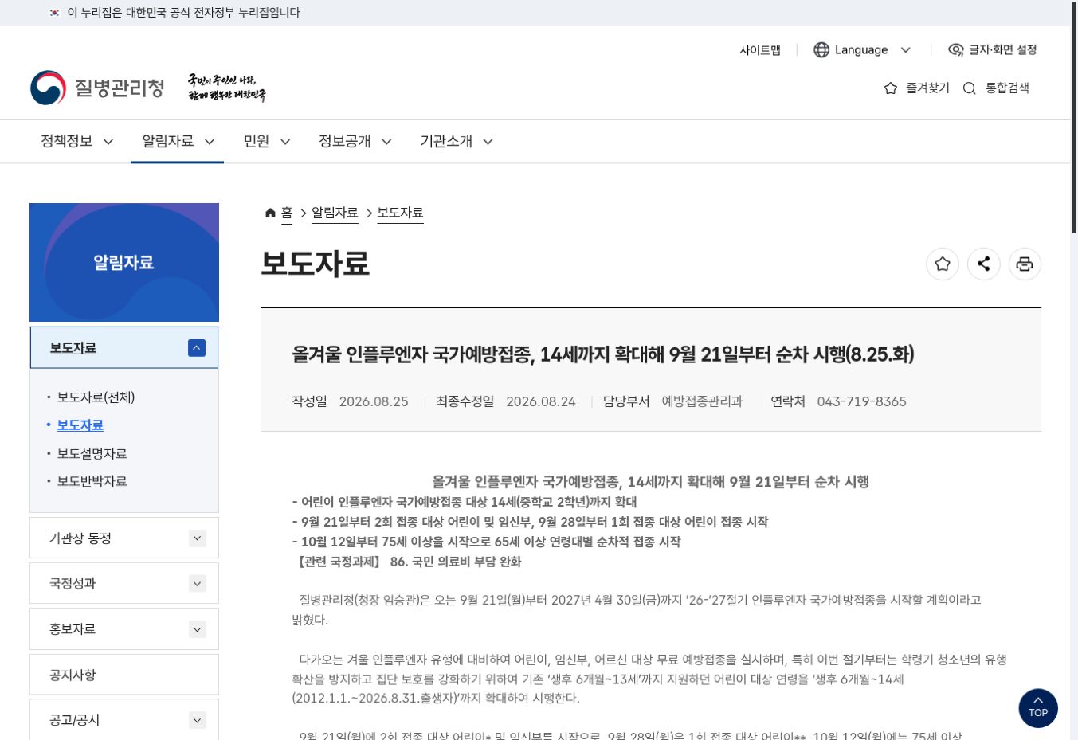Click the Korean flag icon in top banner
This screenshot has height=740, width=1078.
54,13
